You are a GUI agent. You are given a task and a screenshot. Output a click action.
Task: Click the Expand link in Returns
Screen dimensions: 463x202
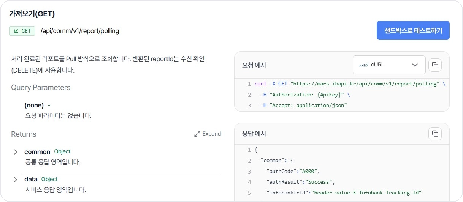click(x=208, y=134)
